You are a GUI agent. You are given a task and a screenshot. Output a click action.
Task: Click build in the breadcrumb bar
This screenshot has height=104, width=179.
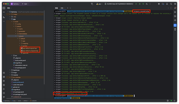pyautogui.click(x=19, y=101)
